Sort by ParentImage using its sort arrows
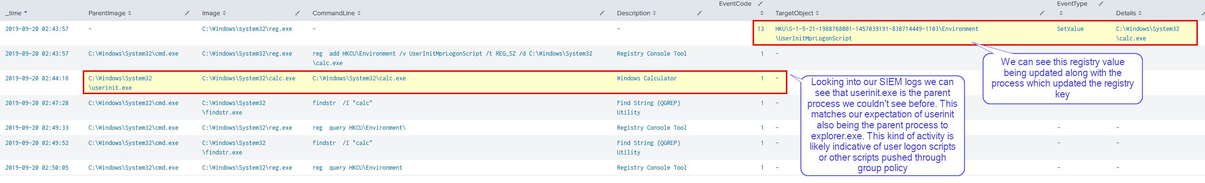The width and height of the screenshot is (1205, 183). pyautogui.click(x=129, y=13)
